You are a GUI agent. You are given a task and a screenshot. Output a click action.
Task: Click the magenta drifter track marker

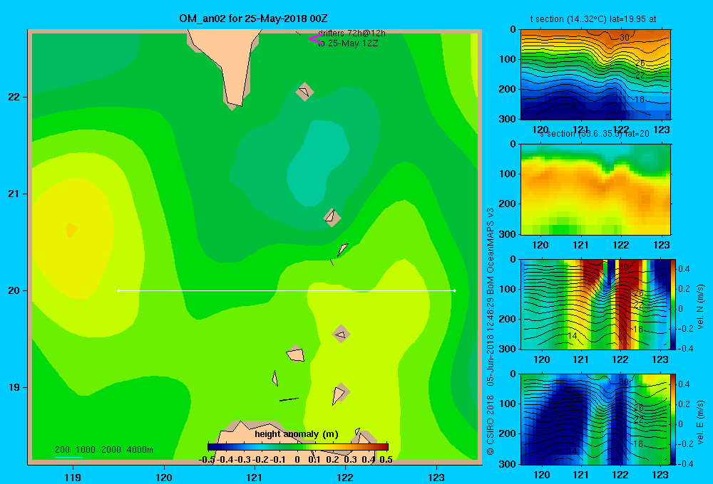pos(315,38)
